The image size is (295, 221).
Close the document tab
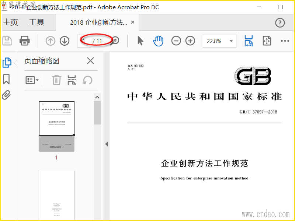point(133,22)
